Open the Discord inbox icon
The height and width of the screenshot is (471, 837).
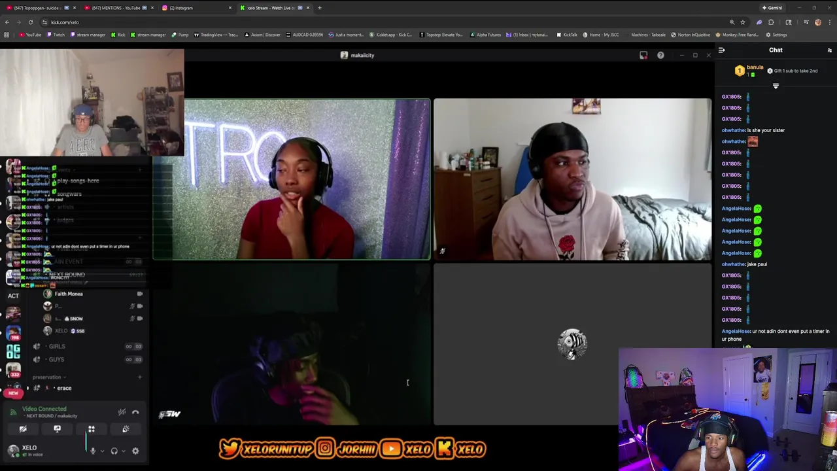pos(643,55)
